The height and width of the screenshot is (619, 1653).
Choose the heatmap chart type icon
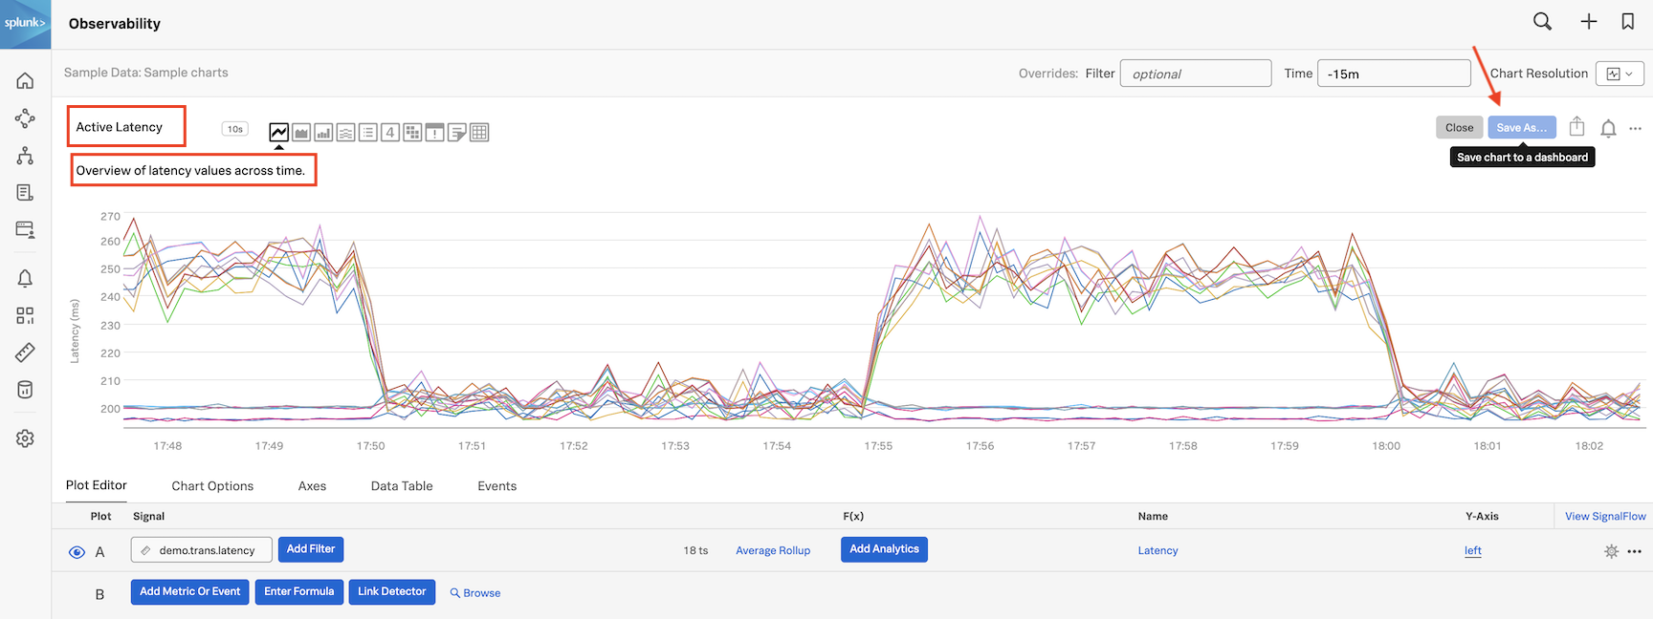point(412,133)
